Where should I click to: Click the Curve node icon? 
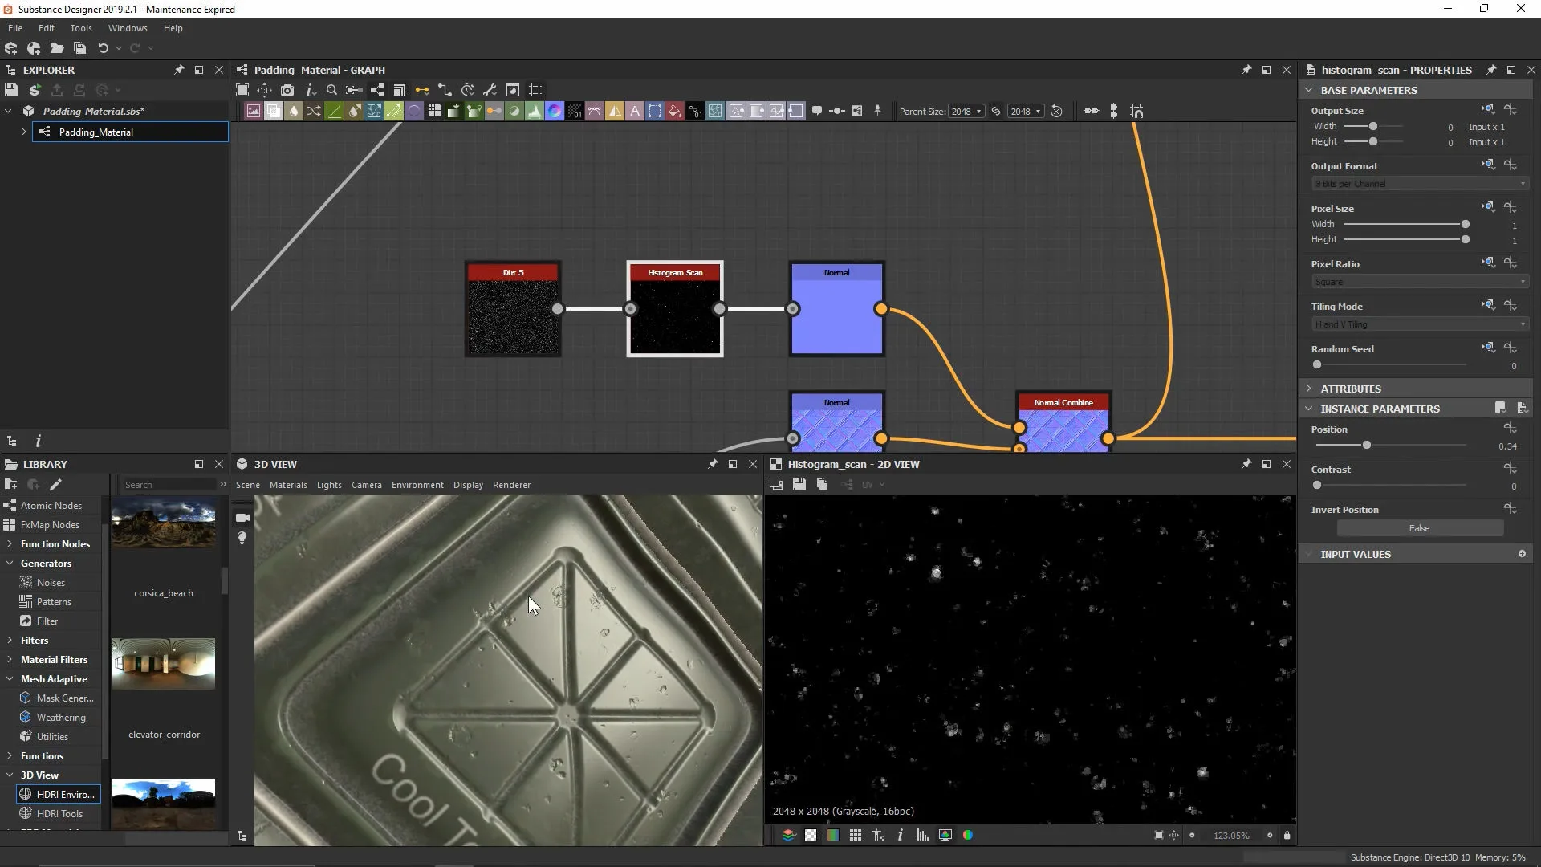click(x=334, y=112)
